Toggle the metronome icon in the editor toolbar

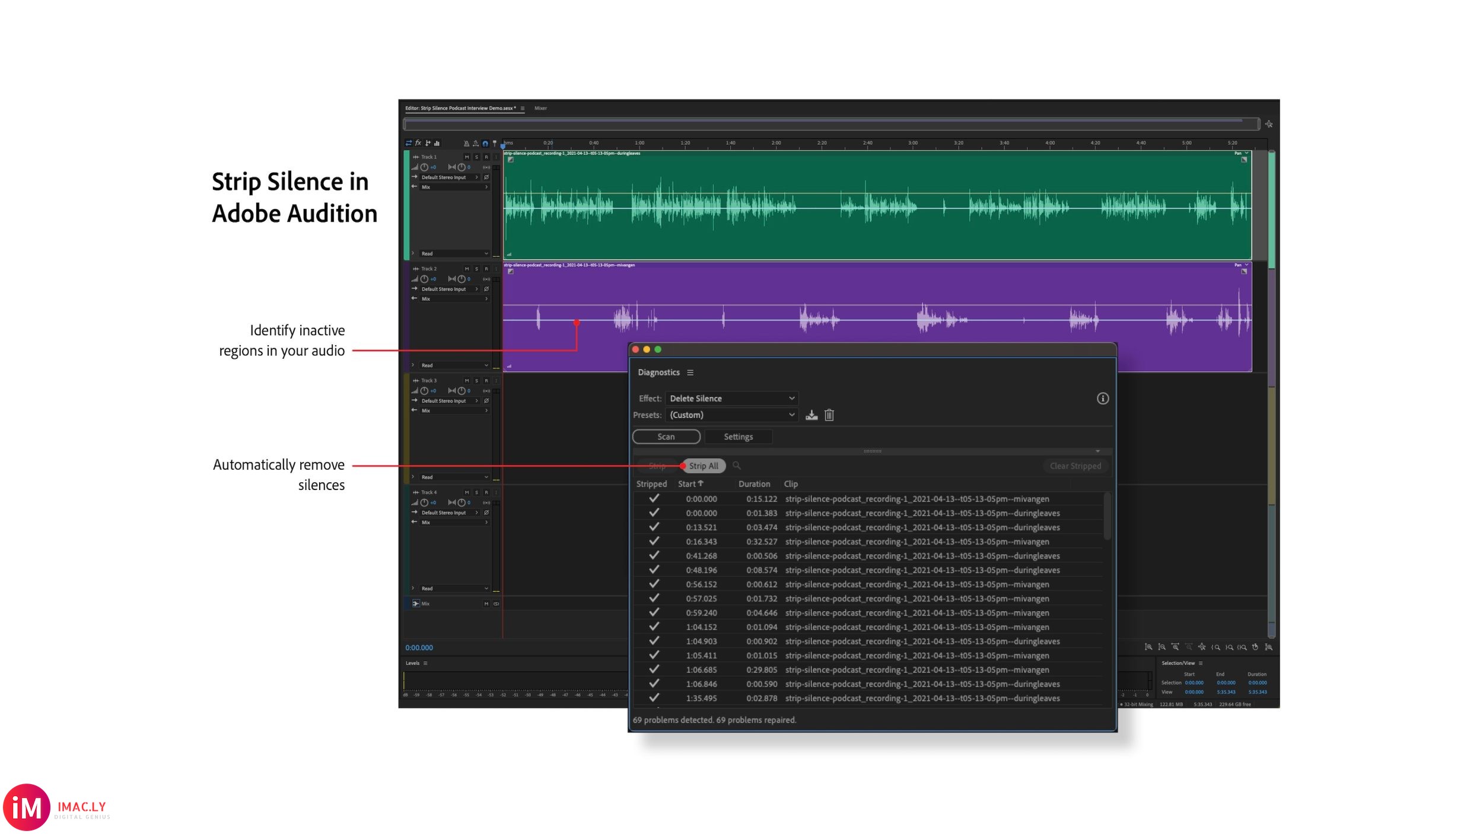(x=466, y=144)
